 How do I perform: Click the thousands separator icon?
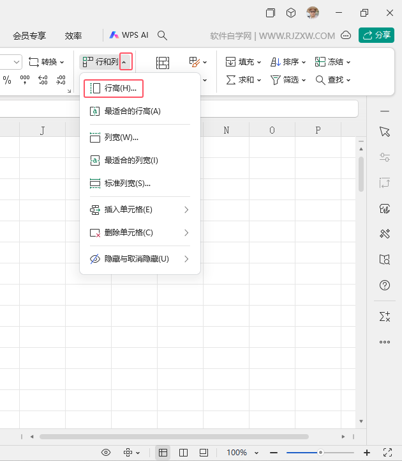pyautogui.click(x=25, y=80)
